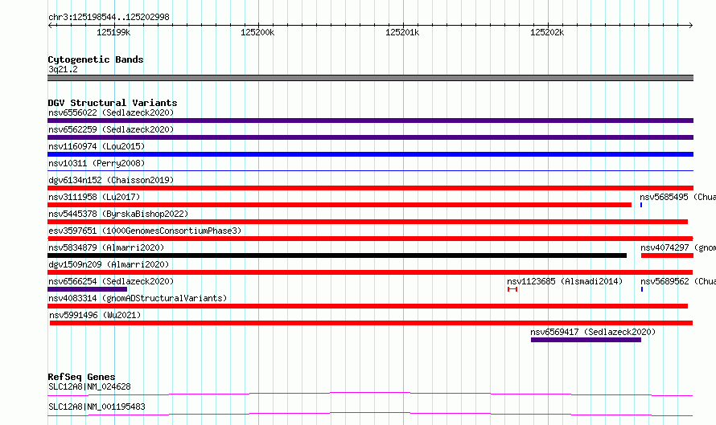This screenshot has height=425, width=716.
Task: Click the nsv4083314 (gnomADStructuralVariants) label
Action: click(138, 298)
